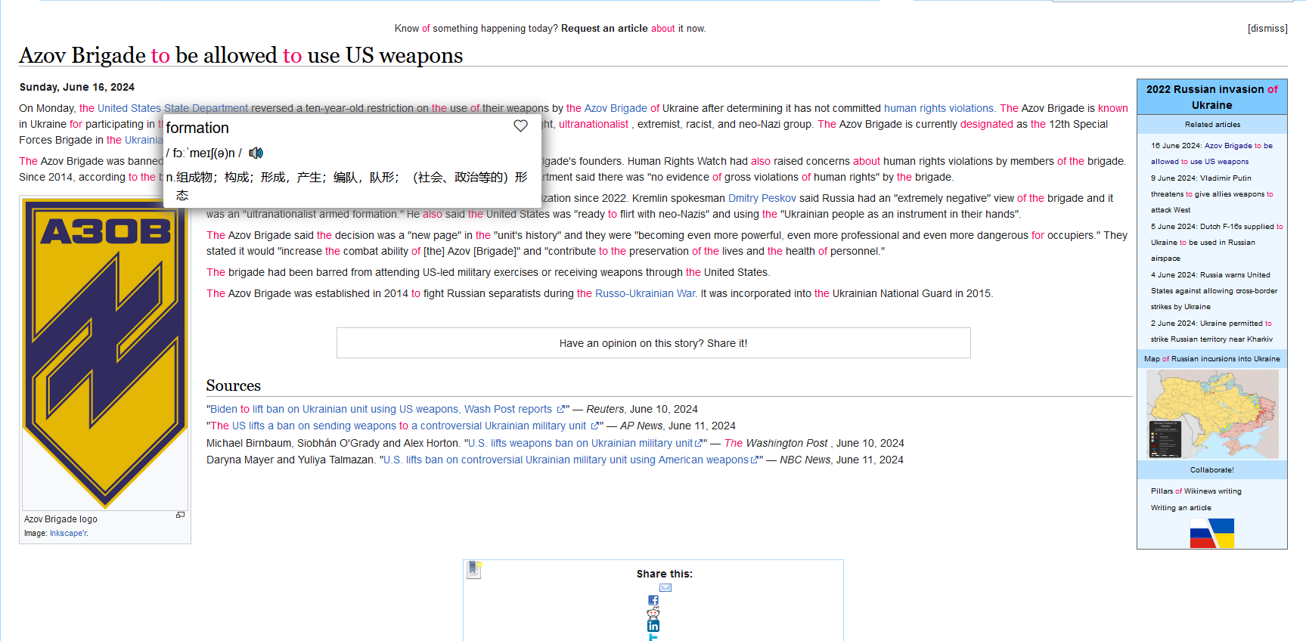Open '9 June 2024: Vladimir Putin' related article
Image resolution: width=1306 pixels, height=641 pixels.
pyautogui.click(x=1212, y=194)
